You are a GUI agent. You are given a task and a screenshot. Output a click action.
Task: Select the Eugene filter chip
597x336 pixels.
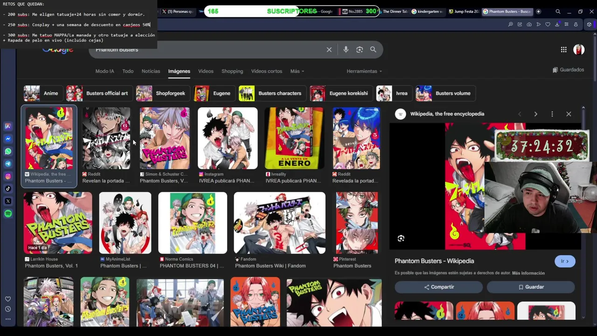click(x=214, y=93)
